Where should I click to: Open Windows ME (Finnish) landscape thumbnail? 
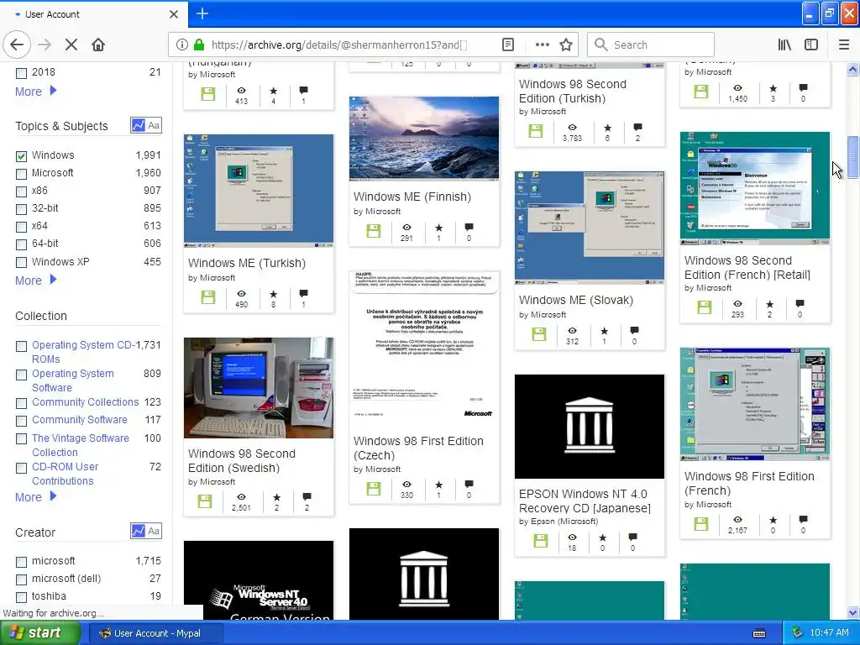tap(424, 139)
